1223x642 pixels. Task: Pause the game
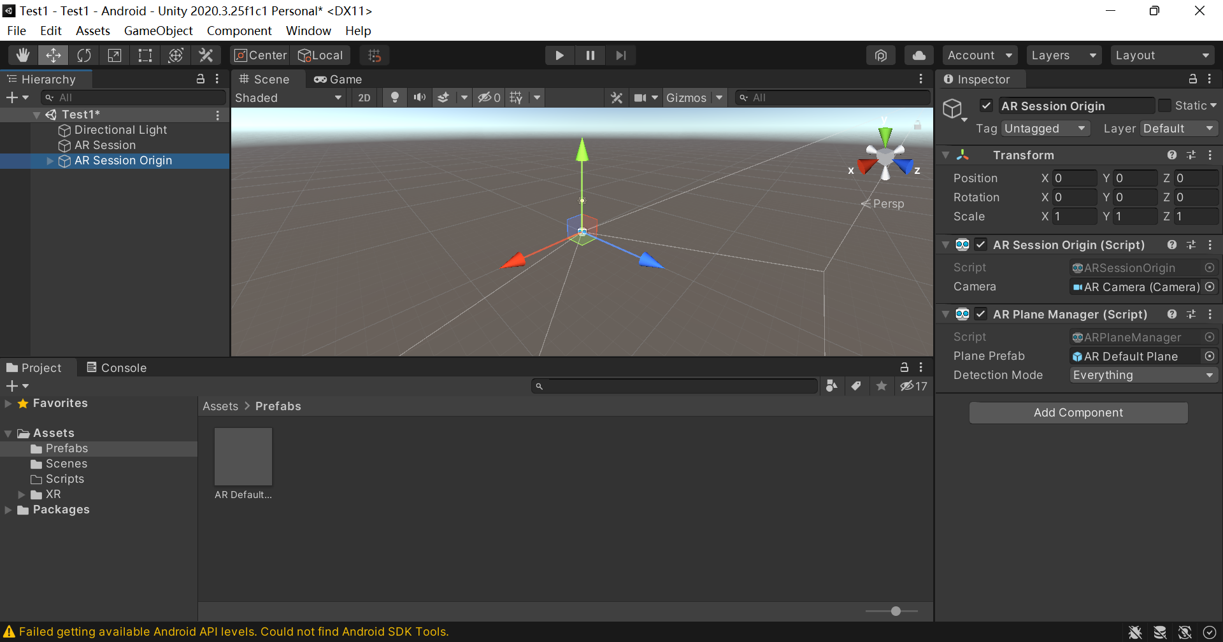590,55
